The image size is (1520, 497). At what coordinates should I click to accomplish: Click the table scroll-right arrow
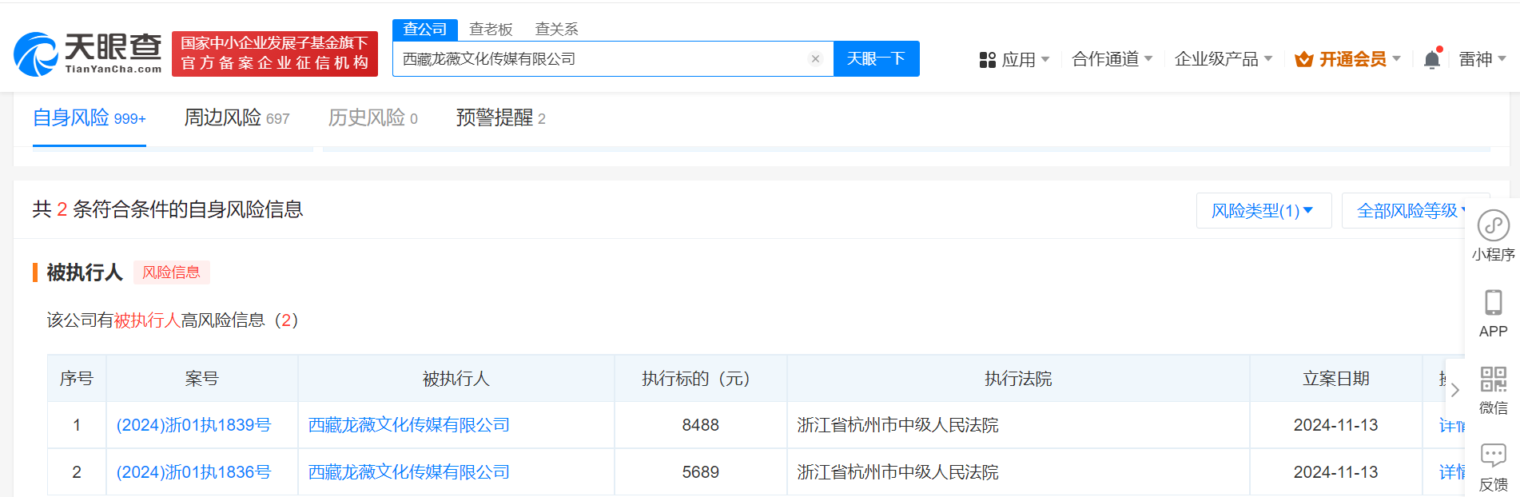[x=1455, y=390]
